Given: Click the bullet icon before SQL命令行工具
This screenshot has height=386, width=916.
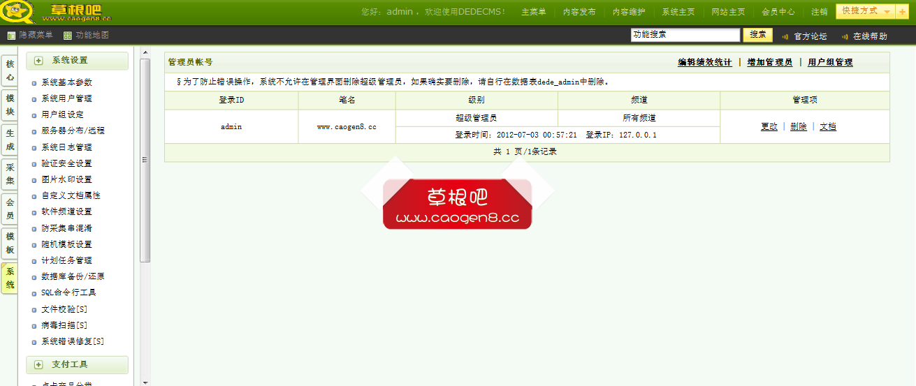Looking at the screenshot, I should click(34, 293).
